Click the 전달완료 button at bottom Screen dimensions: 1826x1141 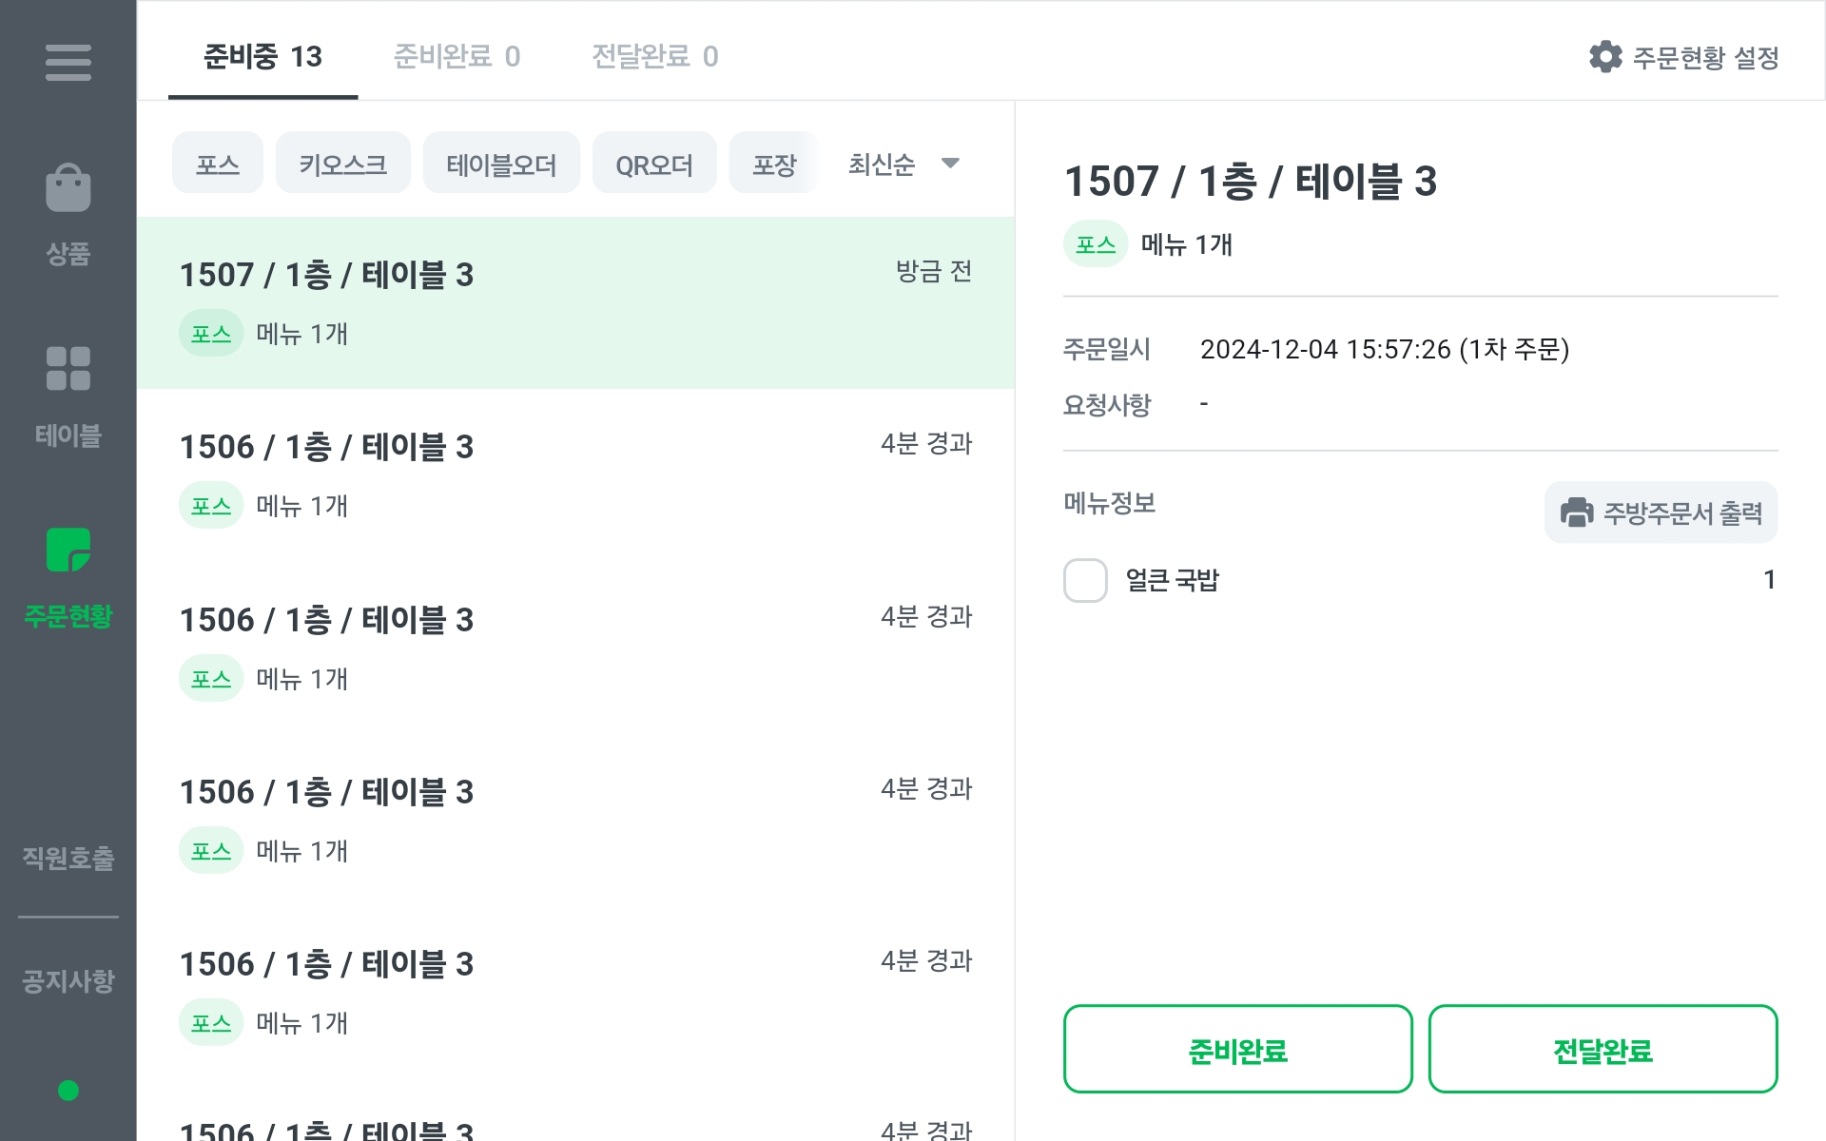pyautogui.click(x=1603, y=1049)
